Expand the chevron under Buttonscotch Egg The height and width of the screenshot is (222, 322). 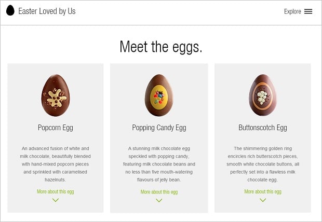[263, 200]
